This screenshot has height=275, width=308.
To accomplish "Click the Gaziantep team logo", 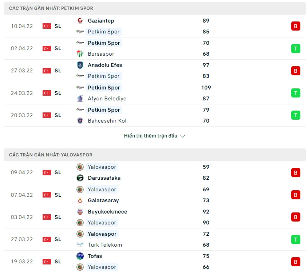I will pyautogui.click(x=80, y=21).
